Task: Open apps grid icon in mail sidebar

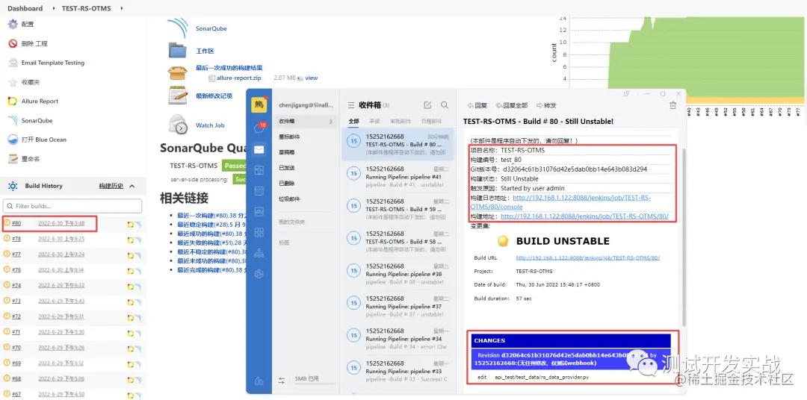Action: click(259, 232)
